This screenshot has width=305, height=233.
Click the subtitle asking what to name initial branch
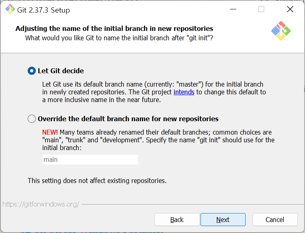point(119,38)
